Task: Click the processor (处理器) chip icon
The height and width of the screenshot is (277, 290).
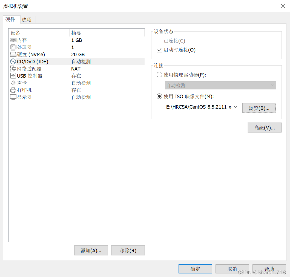Action: (x=13, y=47)
